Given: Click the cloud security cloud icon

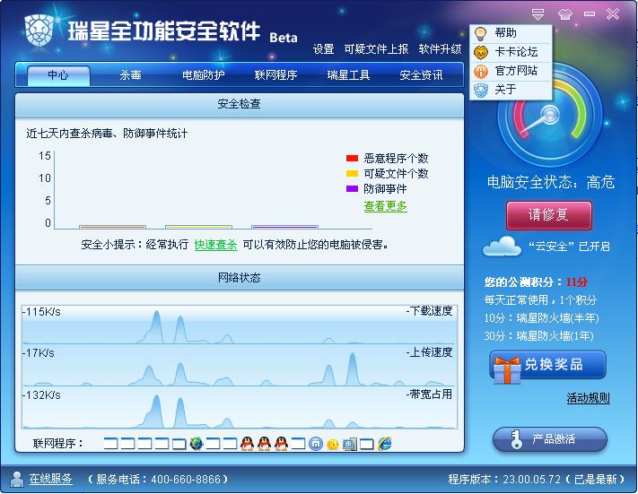Looking at the screenshot, I should 503,246.
